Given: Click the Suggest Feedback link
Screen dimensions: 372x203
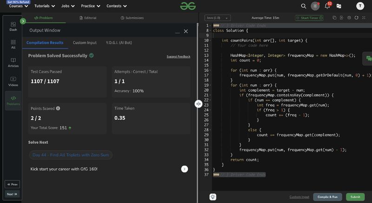Looking at the screenshot, I should (x=179, y=56).
